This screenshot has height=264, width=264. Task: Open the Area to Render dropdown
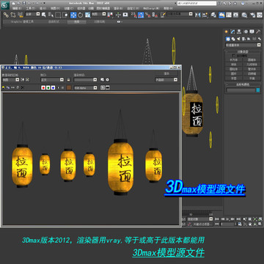click(11, 80)
